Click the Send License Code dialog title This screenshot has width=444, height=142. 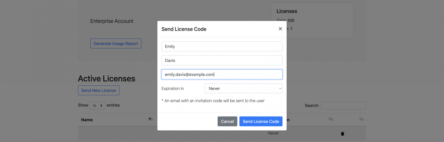point(184,29)
